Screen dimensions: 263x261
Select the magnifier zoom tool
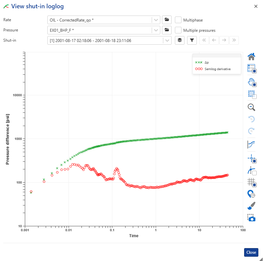tap(251, 107)
